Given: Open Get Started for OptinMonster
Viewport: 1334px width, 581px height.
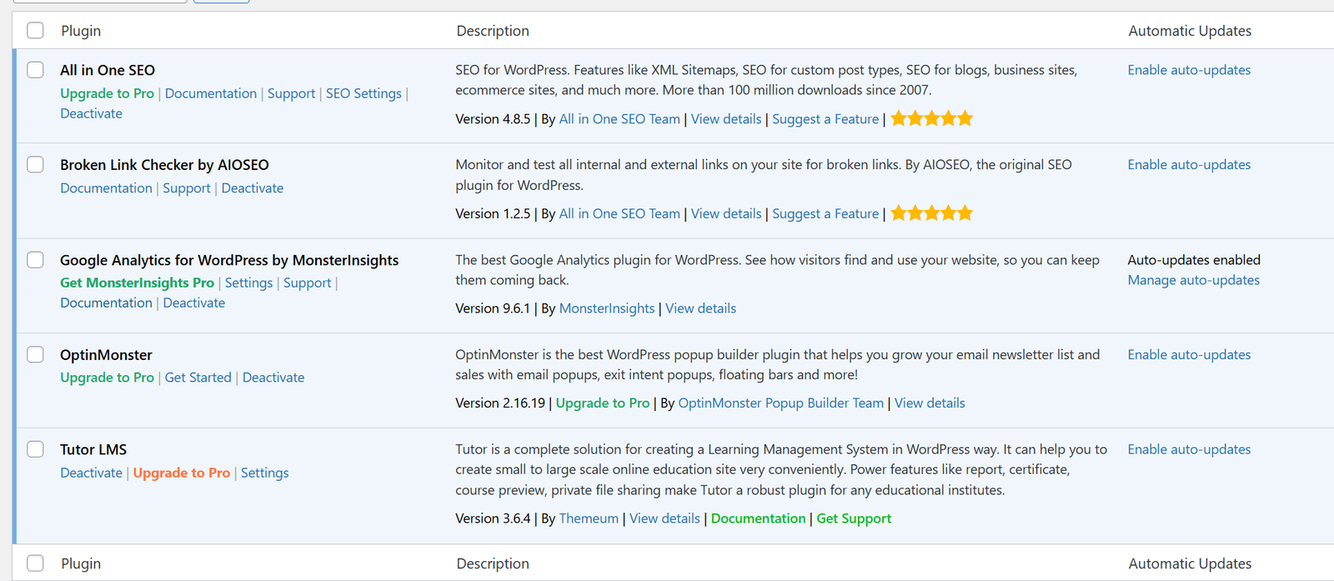Looking at the screenshot, I should point(198,378).
